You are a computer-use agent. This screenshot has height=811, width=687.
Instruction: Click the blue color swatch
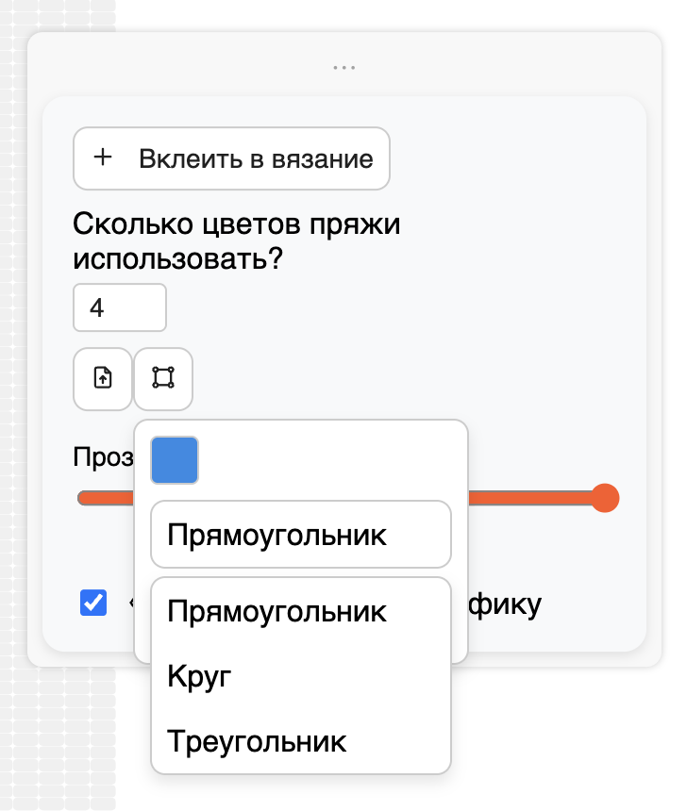[175, 460]
